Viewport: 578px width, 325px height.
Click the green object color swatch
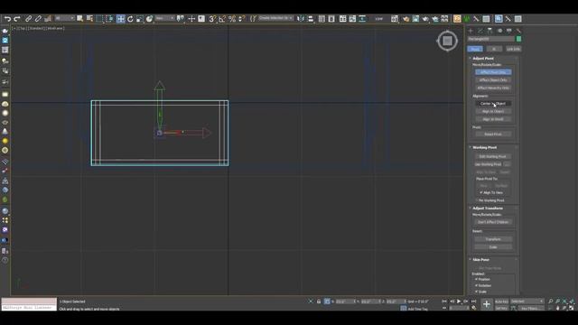point(519,39)
